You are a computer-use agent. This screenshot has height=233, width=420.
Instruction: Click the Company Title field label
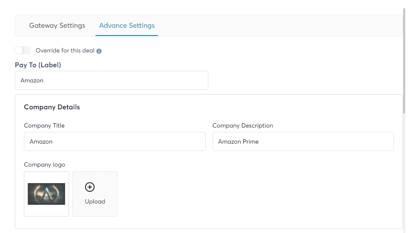coord(44,125)
